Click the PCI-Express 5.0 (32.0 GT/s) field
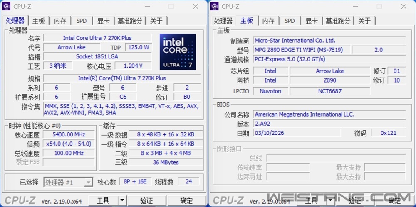The height and width of the screenshot is (207, 416). 329,59
